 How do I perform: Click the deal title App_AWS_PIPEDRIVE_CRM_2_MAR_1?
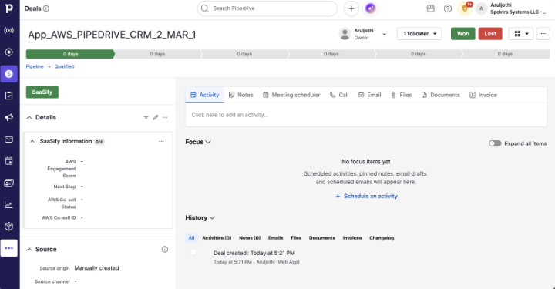coord(112,35)
